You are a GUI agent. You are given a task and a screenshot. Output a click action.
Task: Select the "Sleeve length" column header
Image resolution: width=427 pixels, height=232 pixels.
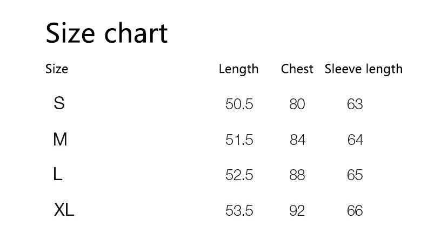363,69
